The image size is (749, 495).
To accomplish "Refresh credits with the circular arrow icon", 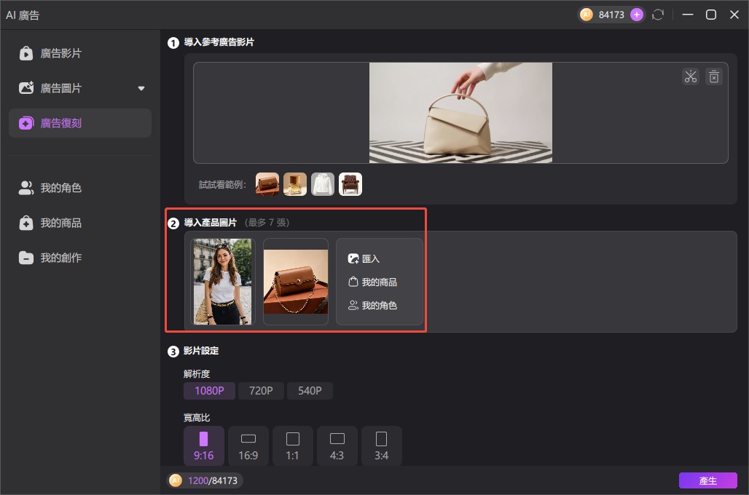I will (658, 15).
